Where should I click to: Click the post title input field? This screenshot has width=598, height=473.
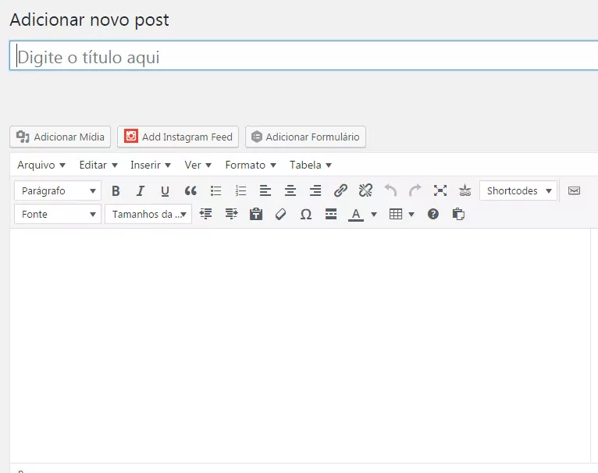[x=304, y=57]
